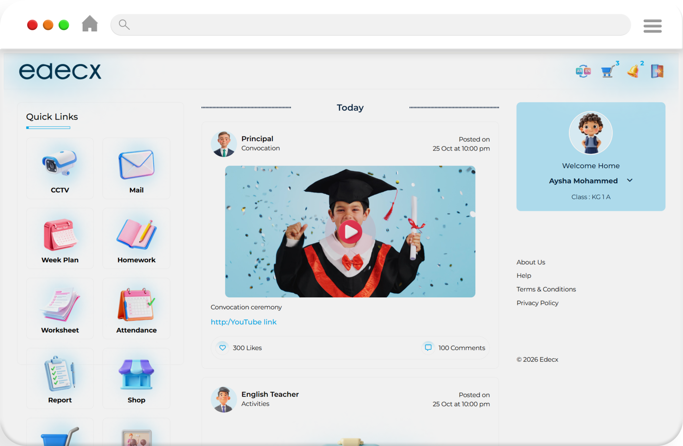Open the Shop store icon
This screenshot has height=446, width=683.
pos(136,374)
